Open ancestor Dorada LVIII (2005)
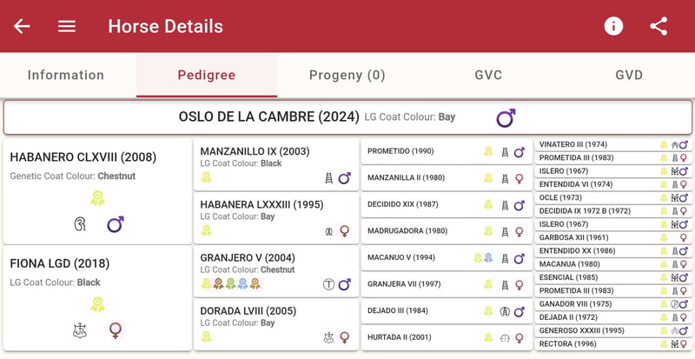695x359 pixels. click(248, 310)
